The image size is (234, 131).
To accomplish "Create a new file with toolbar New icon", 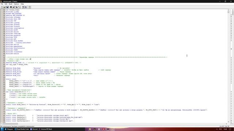I will pos(2,7).
